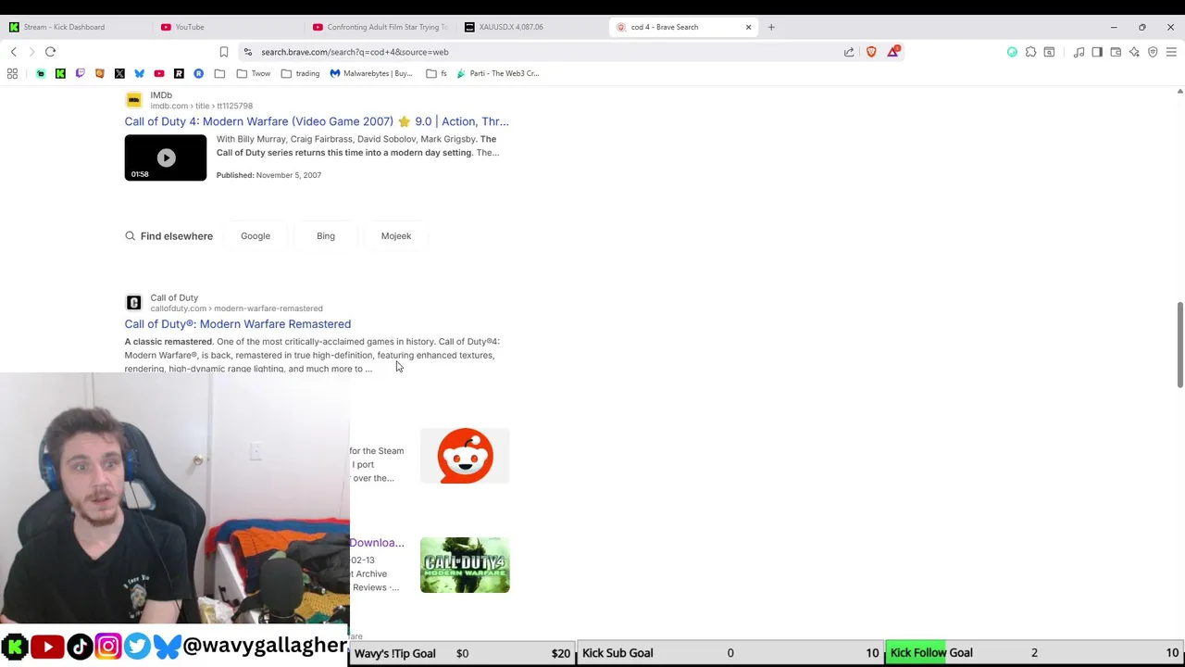Bookmark this page with the bookmark icon
1185x667 pixels.
point(223,52)
